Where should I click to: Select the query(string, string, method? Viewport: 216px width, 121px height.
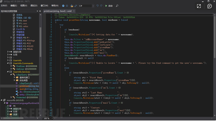point(29,89)
